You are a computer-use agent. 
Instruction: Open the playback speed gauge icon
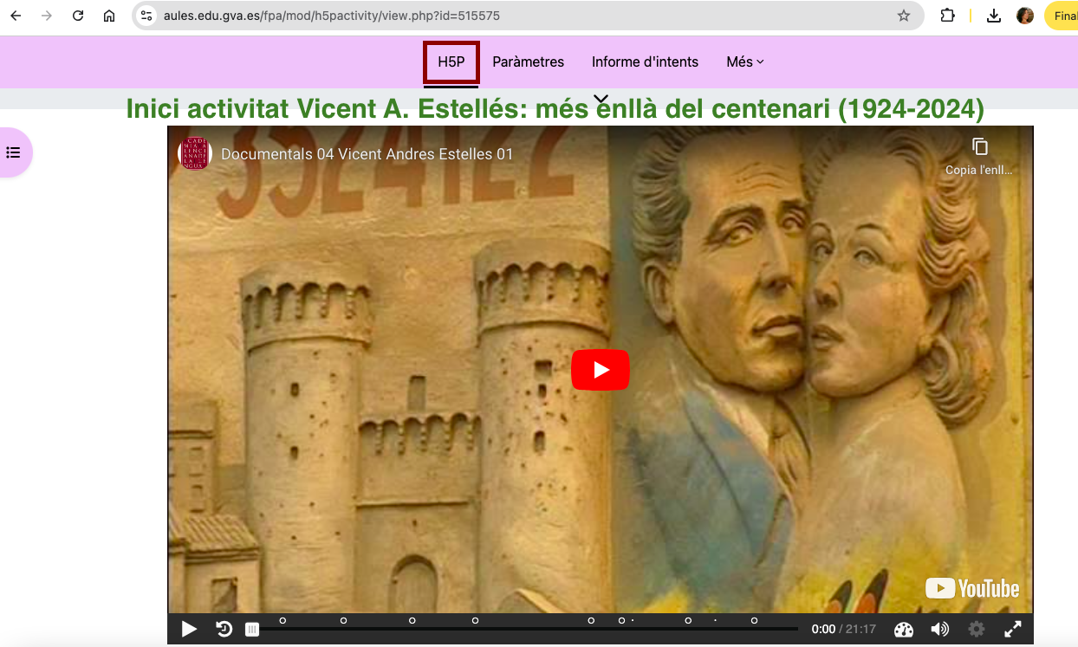click(904, 630)
